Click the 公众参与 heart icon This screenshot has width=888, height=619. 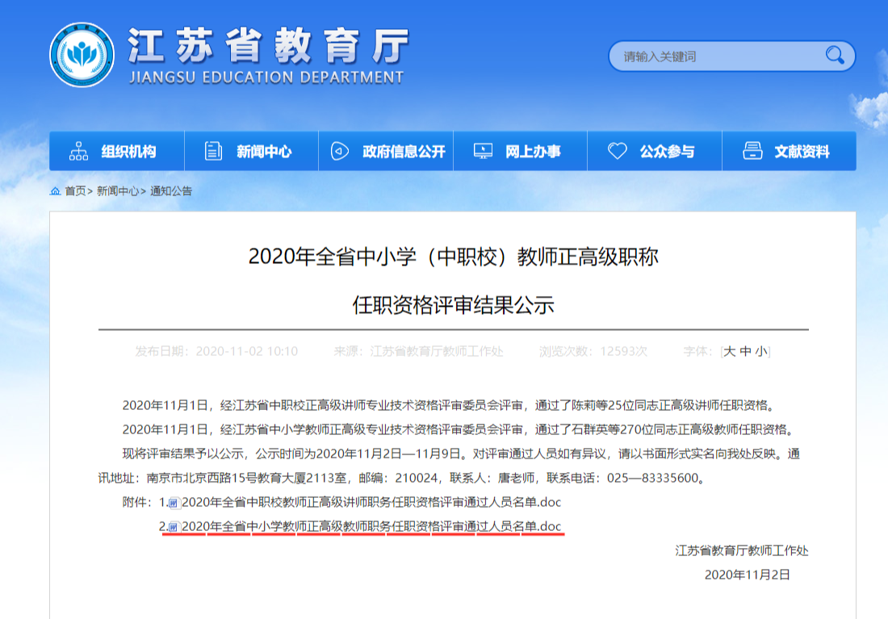point(618,151)
